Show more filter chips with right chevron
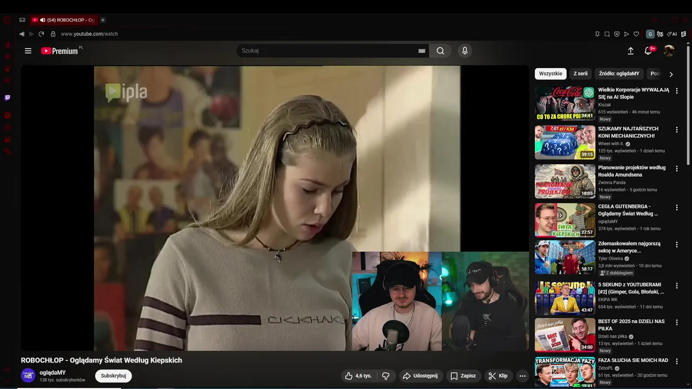Screen dimensions: 692x389 [x=671, y=74]
